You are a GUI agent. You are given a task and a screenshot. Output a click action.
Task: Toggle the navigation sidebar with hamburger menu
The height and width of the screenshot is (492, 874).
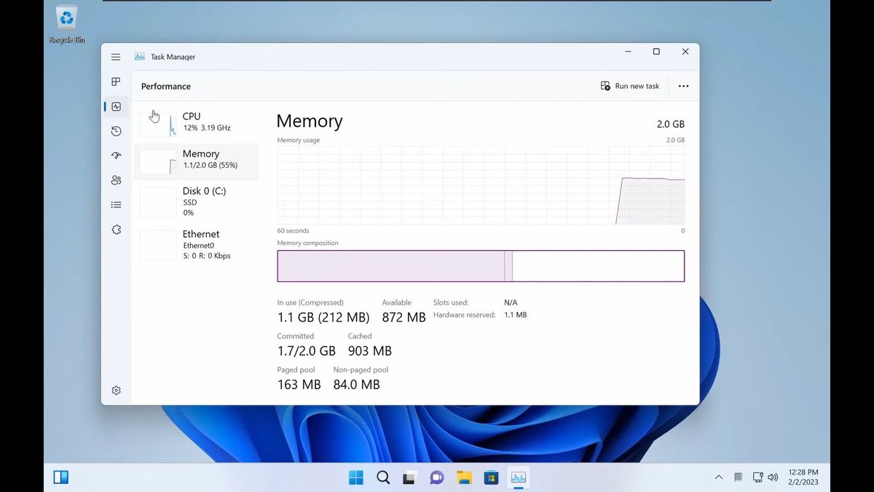click(115, 56)
